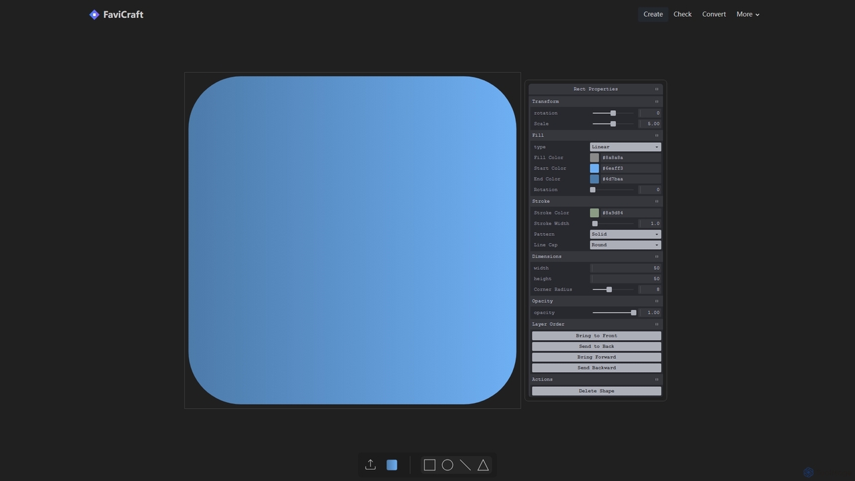Click the Delete Shape button
This screenshot has width=855, height=481.
click(x=596, y=391)
